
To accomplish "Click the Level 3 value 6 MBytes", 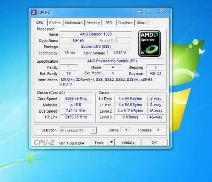I will [x=130, y=117].
